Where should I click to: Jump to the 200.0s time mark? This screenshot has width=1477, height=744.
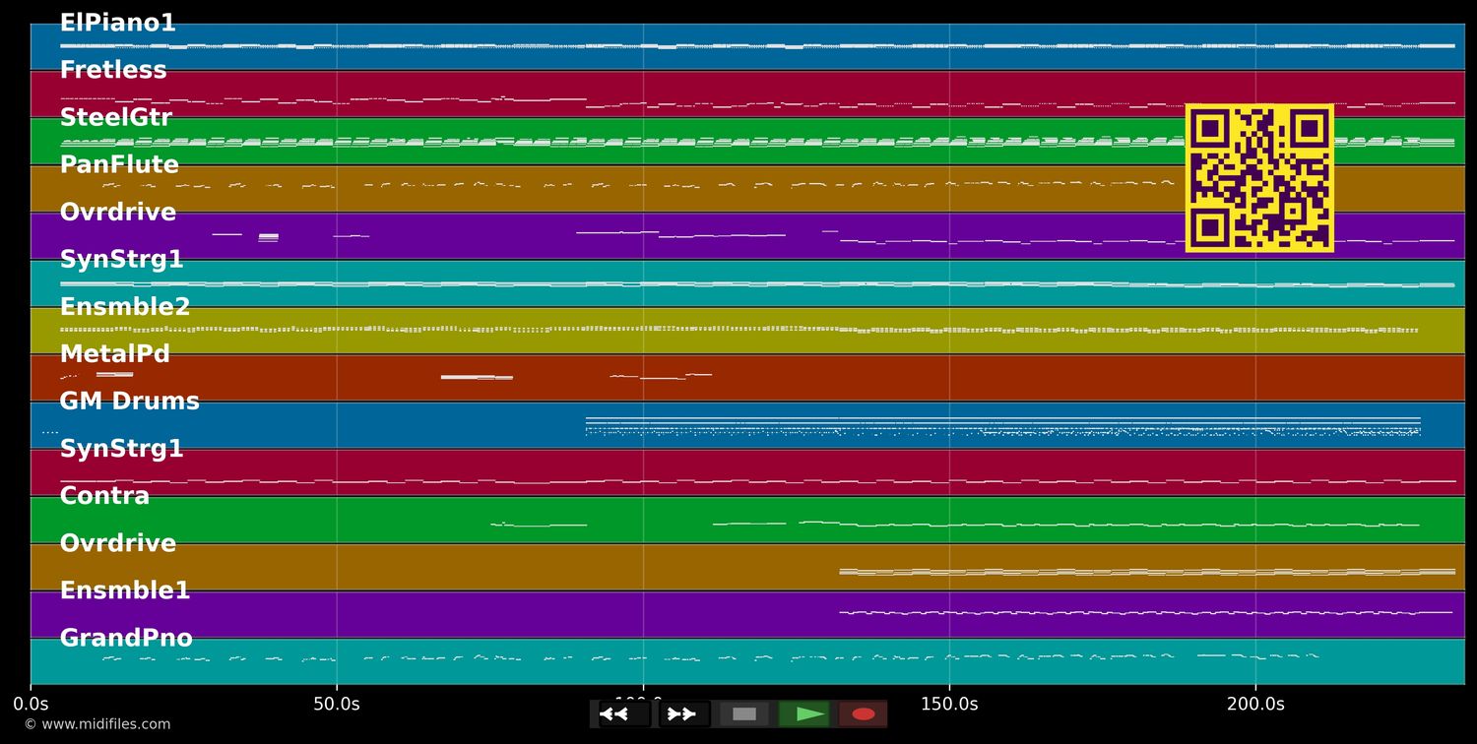pos(1255,704)
